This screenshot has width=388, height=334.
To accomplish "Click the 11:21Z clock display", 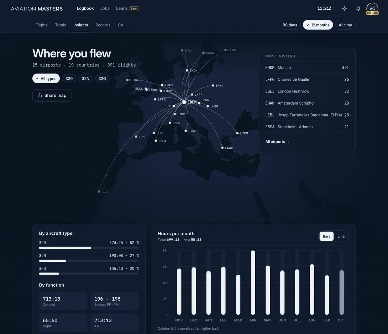I will pos(324,9).
